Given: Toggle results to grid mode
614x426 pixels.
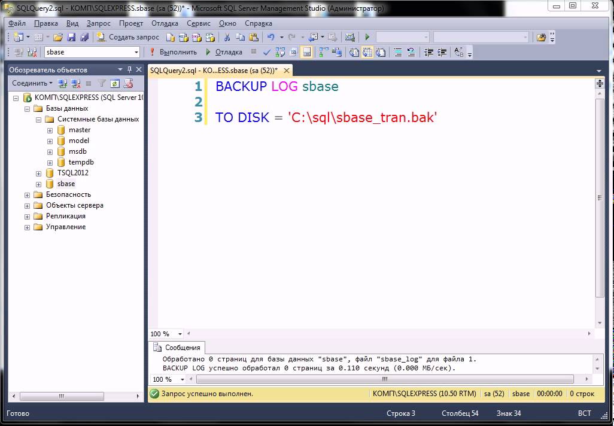Looking at the screenshot, I should pyautogui.click(x=367, y=52).
